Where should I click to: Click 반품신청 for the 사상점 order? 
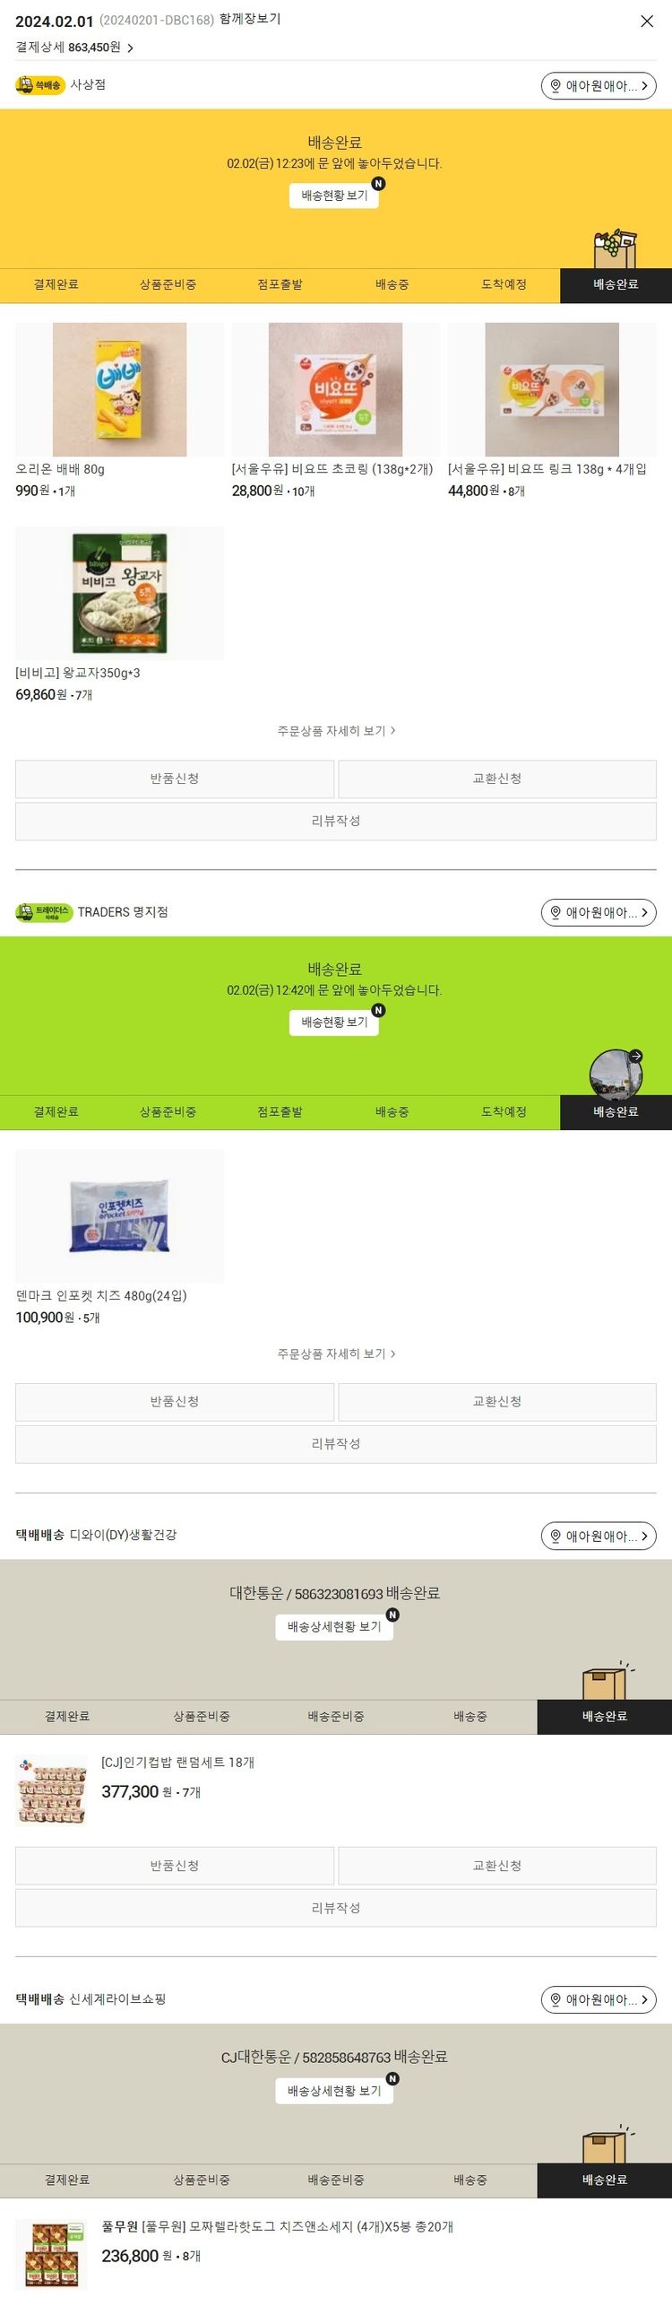(x=175, y=779)
